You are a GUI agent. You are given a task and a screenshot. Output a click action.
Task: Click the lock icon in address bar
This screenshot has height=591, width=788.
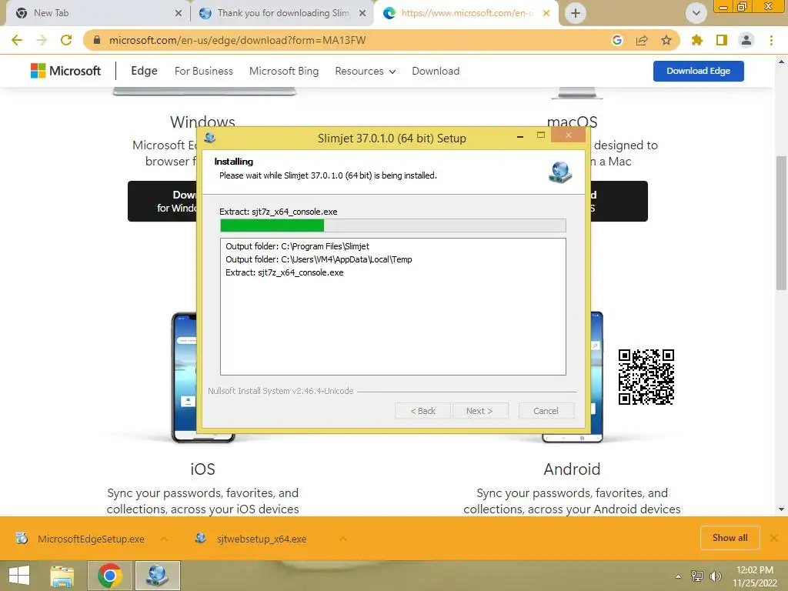point(97,40)
